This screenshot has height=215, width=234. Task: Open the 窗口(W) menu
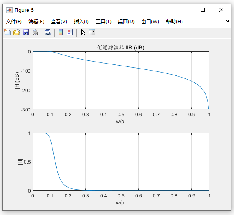(150, 22)
